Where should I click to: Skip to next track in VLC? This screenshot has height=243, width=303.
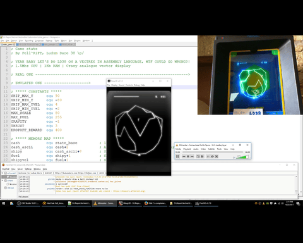[x=192, y=156]
